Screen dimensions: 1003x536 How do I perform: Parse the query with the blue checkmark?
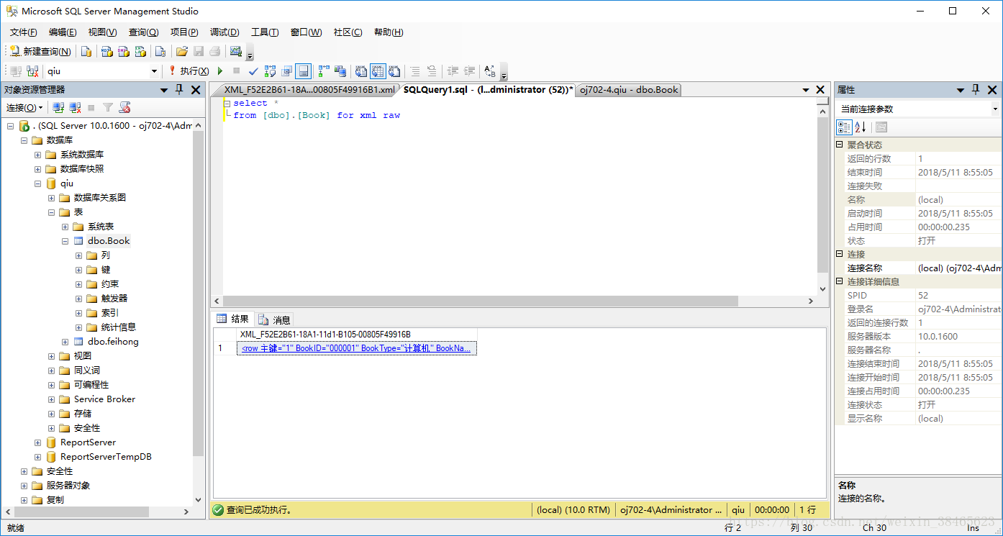coord(253,71)
